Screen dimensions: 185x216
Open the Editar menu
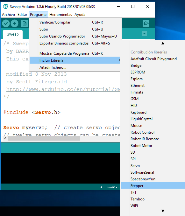coord(22,15)
